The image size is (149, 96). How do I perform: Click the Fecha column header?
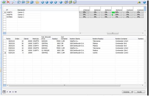pos(8,39)
